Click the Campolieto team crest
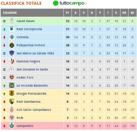The height and width of the screenshot is (132, 137). point(12,126)
